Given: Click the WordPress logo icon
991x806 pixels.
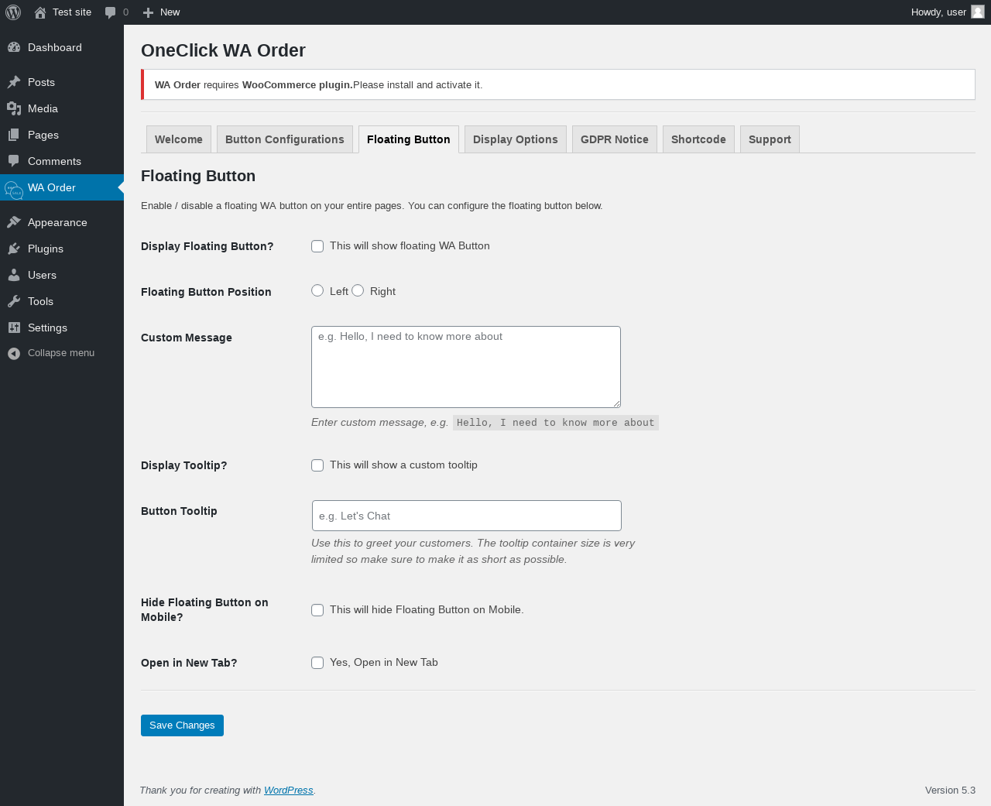Looking at the screenshot, I should click(x=13, y=12).
